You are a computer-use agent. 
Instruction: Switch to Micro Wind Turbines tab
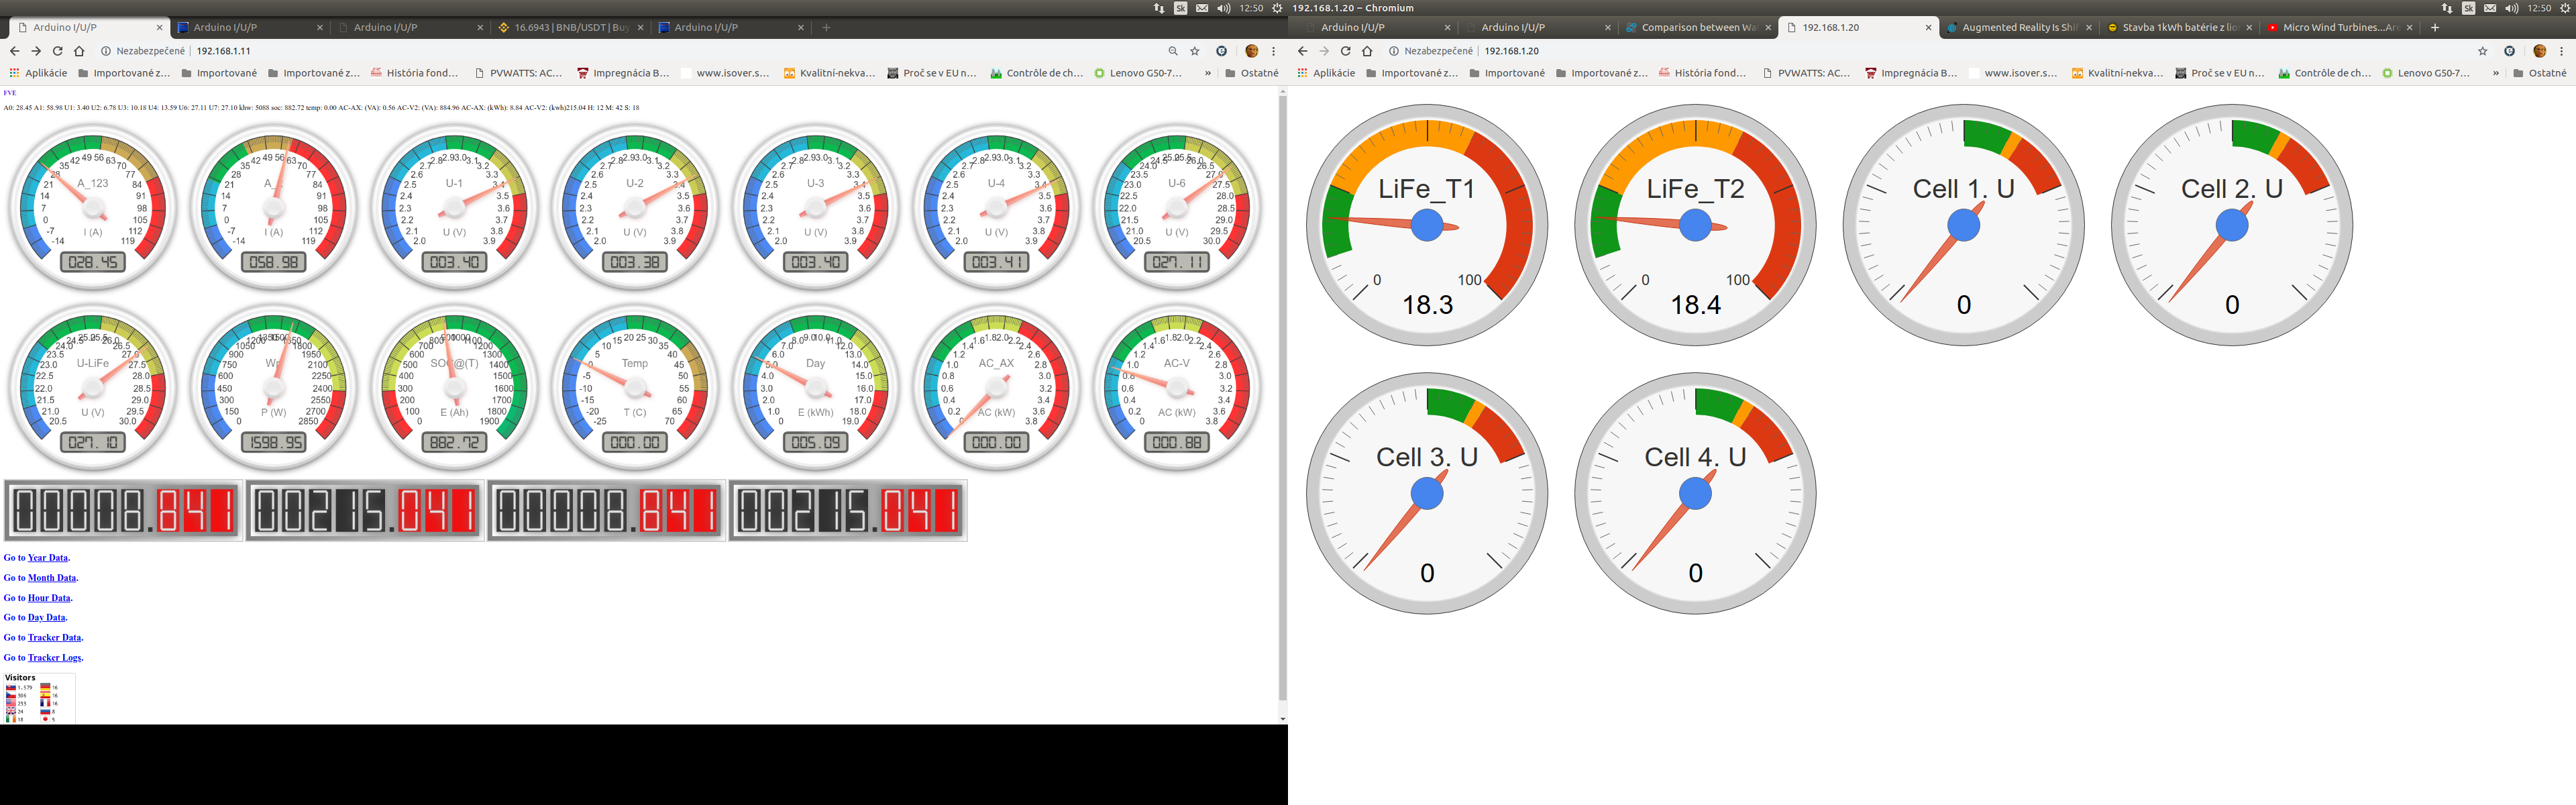(2339, 28)
